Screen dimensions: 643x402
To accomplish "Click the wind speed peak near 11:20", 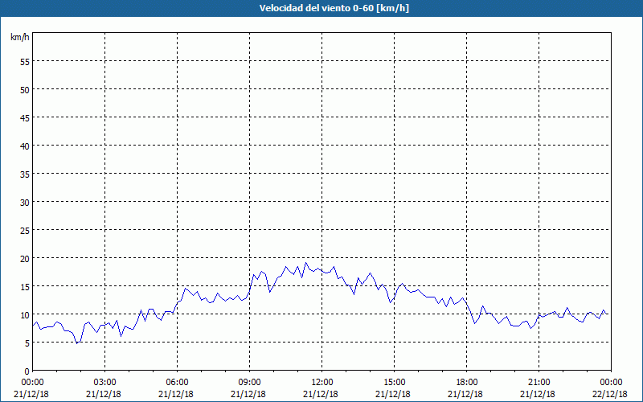I will [305, 263].
